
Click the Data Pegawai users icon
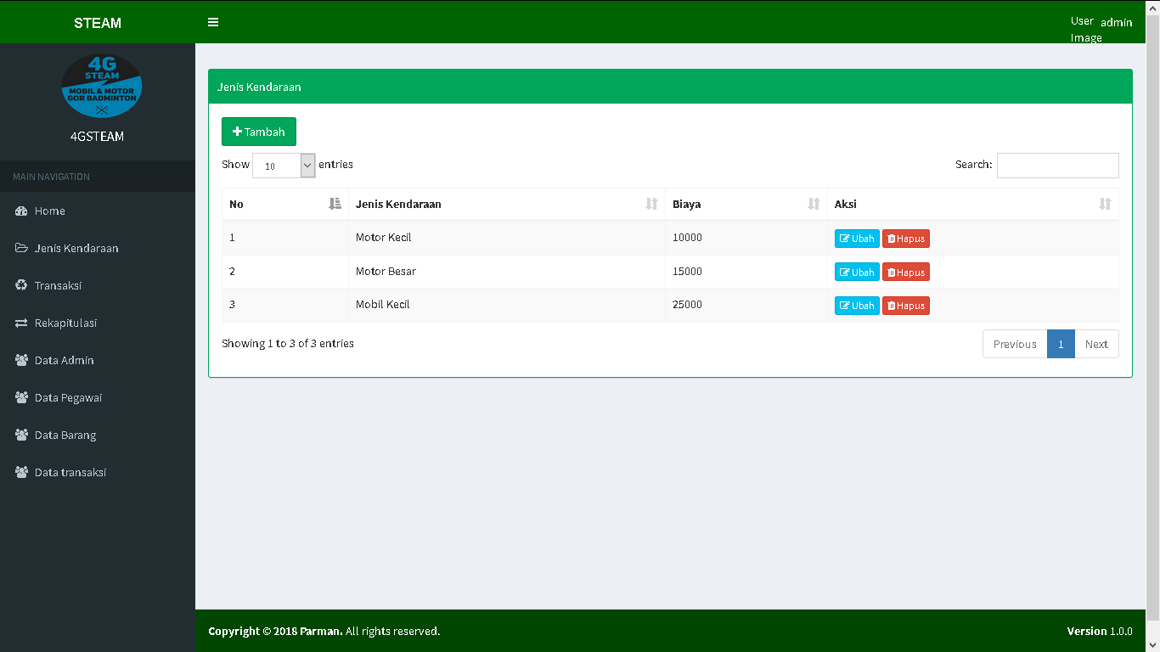tap(21, 397)
